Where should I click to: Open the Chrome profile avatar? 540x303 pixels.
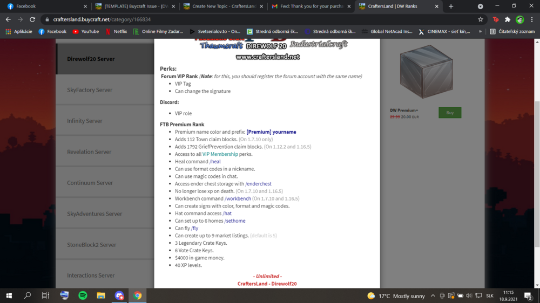(x=519, y=19)
